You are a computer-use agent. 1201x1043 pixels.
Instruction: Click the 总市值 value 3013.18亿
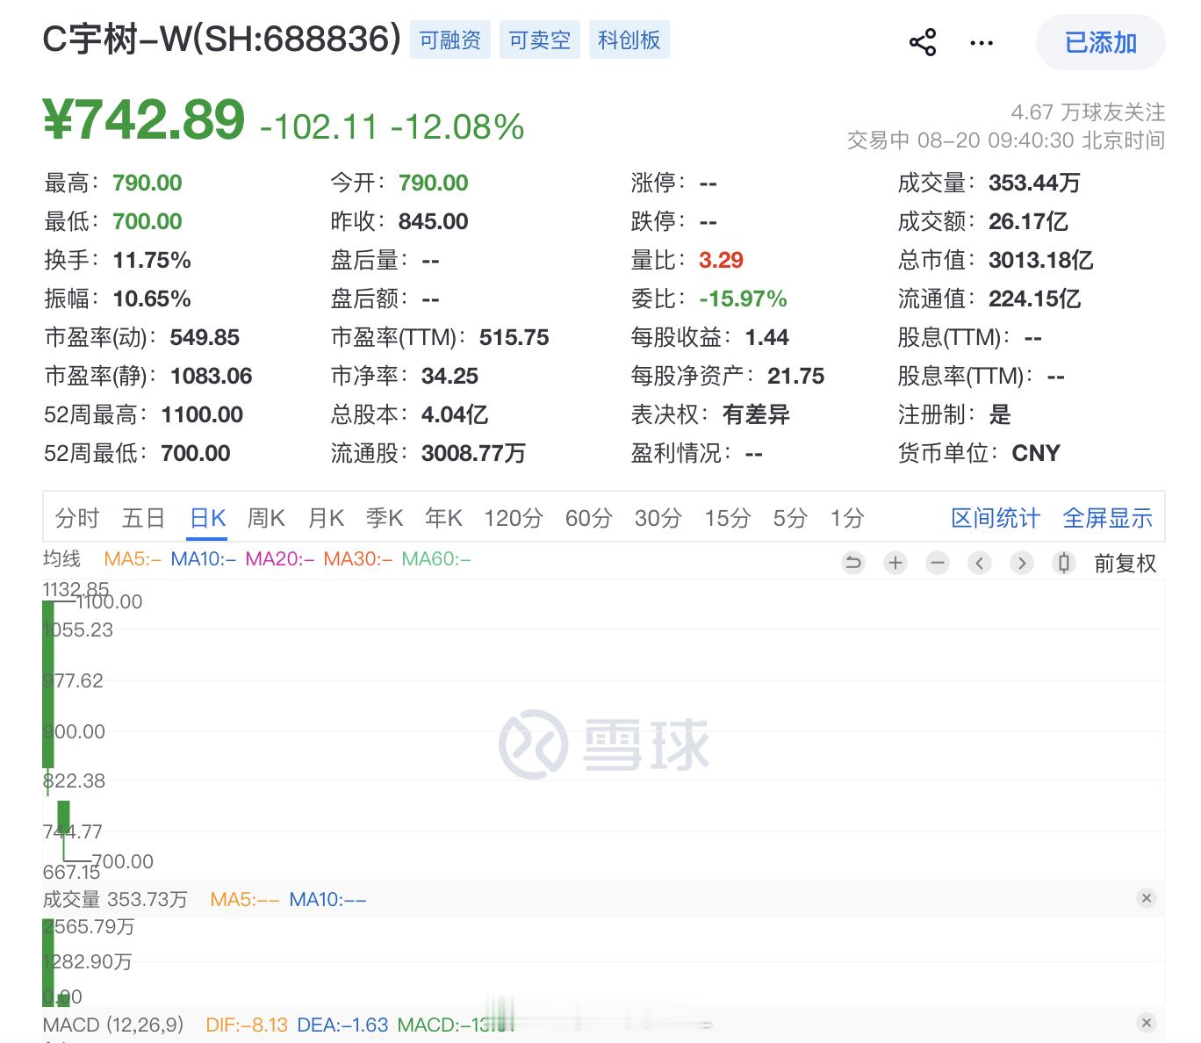pos(1041,260)
